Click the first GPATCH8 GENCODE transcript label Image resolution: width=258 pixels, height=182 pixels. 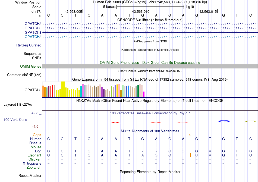pyautogui.click(x=33, y=24)
